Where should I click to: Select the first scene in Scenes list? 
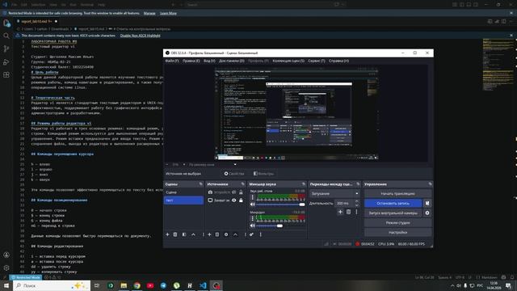pos(183,192)
